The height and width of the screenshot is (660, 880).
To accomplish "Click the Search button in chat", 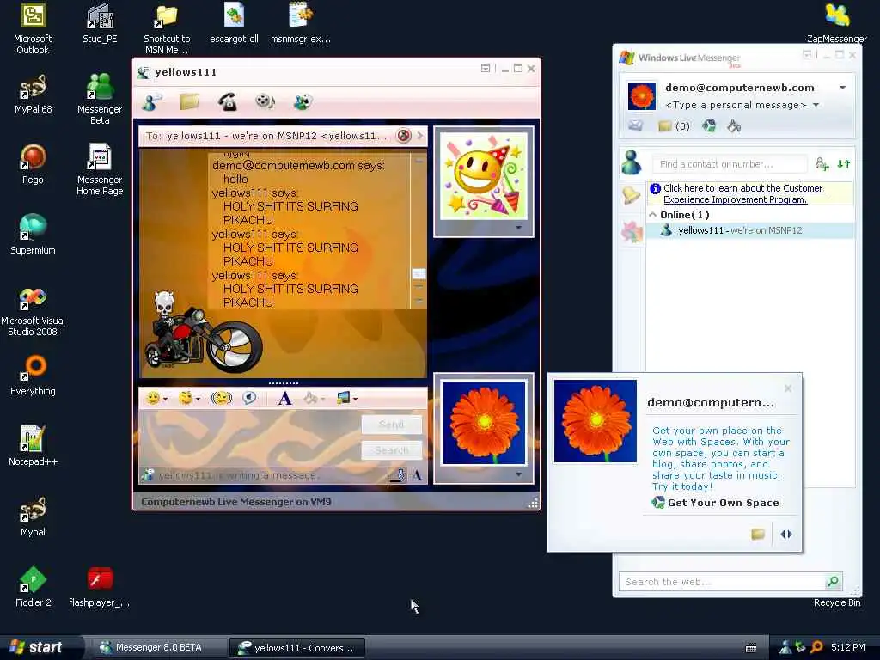I will 392,450.
